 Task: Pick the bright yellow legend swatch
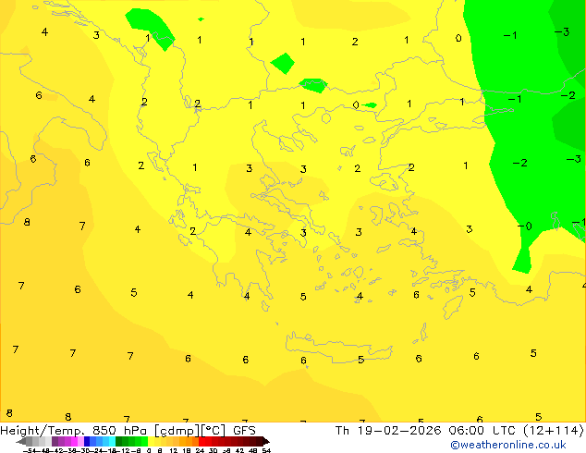(x=151, y=441)
